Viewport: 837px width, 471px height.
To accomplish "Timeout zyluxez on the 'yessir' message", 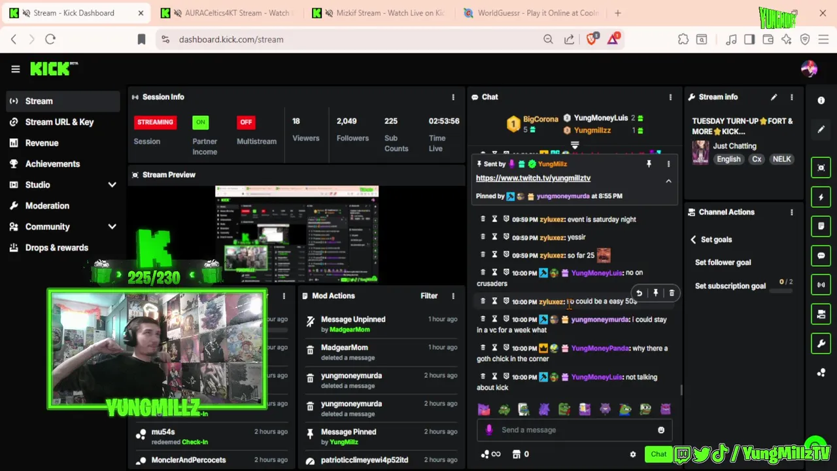I will click(494, 237).
